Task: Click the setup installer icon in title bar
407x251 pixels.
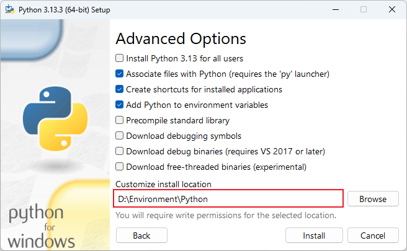Action: pyautogui.click(x=9, y=9)
